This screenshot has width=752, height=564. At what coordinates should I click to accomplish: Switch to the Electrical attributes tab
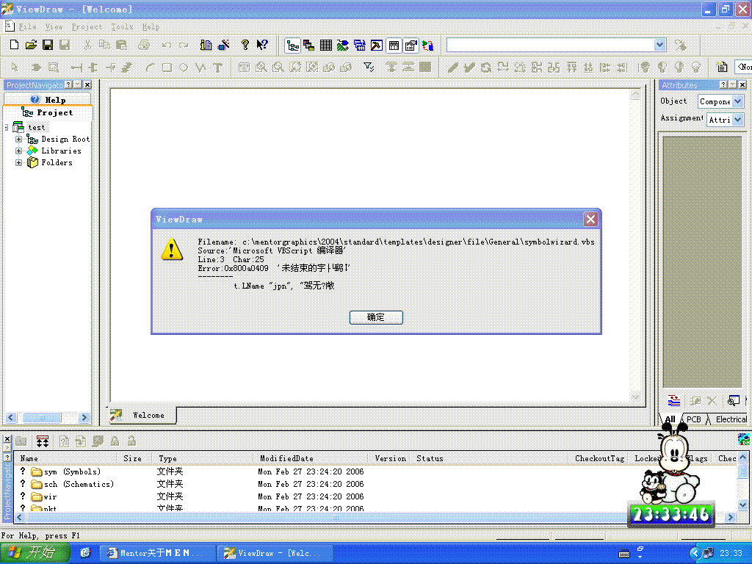[731, 419]
